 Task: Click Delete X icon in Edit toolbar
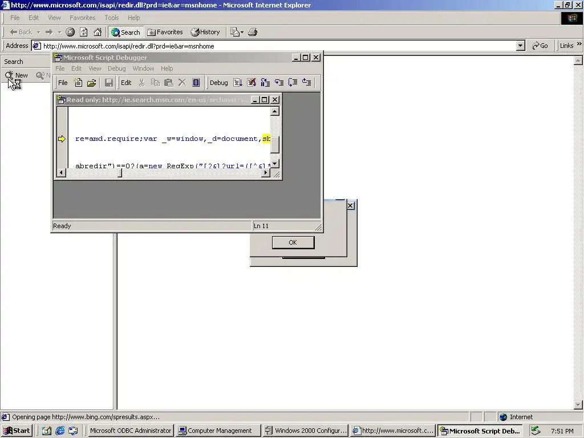click(x=182, y=83)
